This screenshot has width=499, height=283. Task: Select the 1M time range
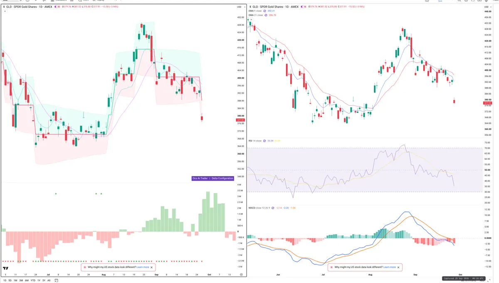[15, 281]
